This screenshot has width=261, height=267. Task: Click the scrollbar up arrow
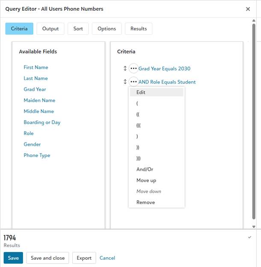(254, 21)
